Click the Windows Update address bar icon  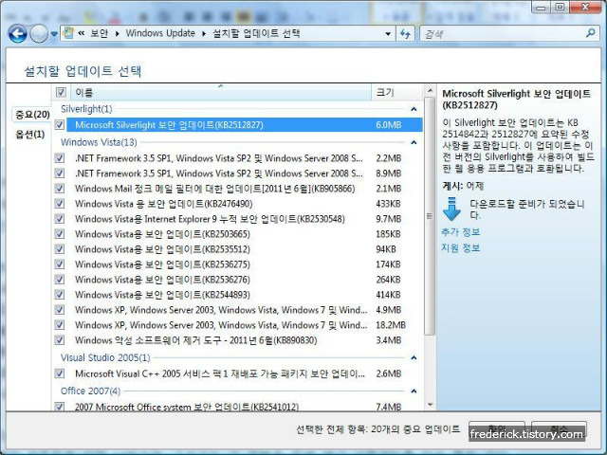pyautogui.click(x=68, y=33)
